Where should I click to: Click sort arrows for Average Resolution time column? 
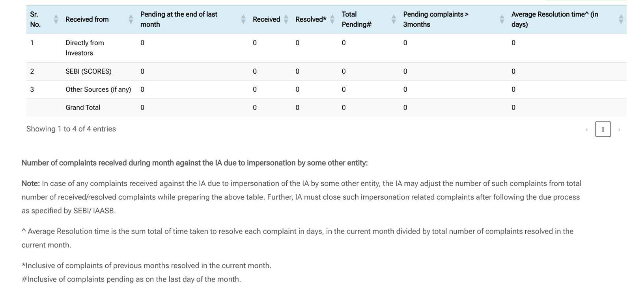click(x=621, y=19)
